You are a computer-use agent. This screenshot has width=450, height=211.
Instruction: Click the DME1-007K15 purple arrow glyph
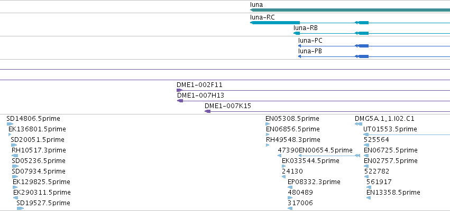(207, 111)
